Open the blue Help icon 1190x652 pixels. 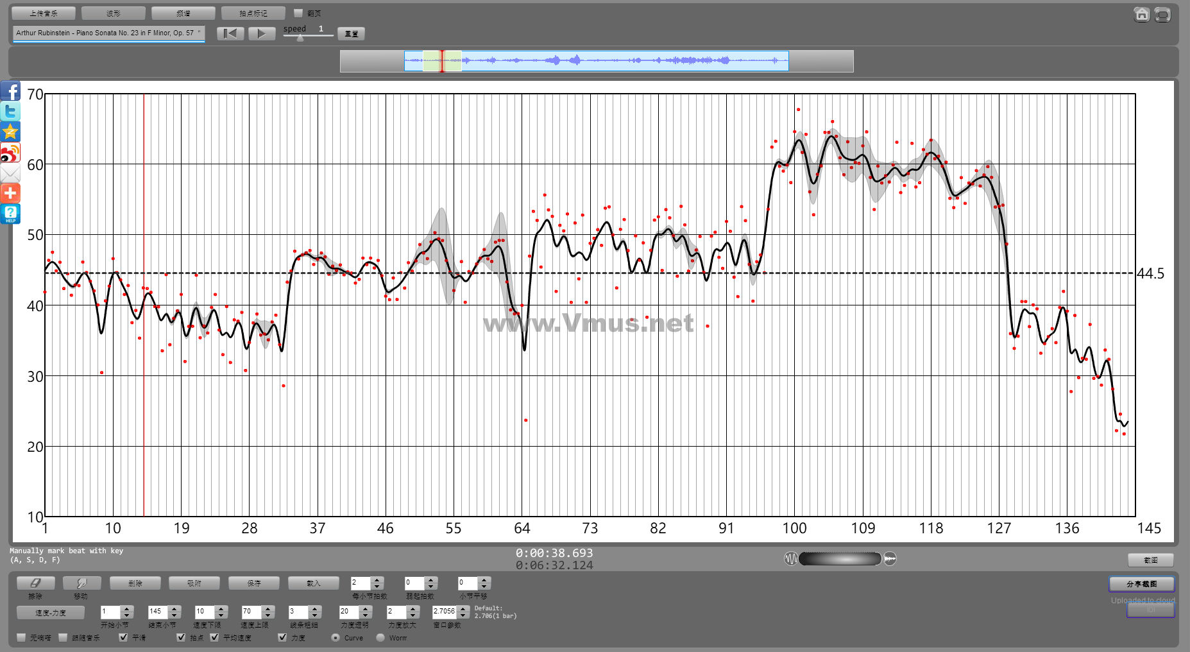(x=10, y=214)
